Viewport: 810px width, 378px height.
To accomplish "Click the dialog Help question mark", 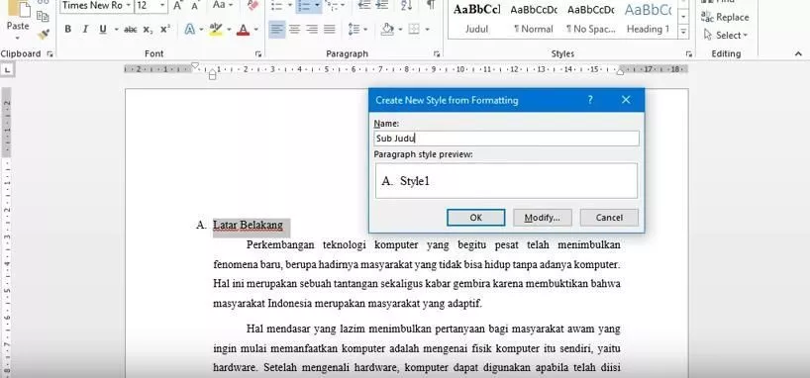I will (590, 100).
